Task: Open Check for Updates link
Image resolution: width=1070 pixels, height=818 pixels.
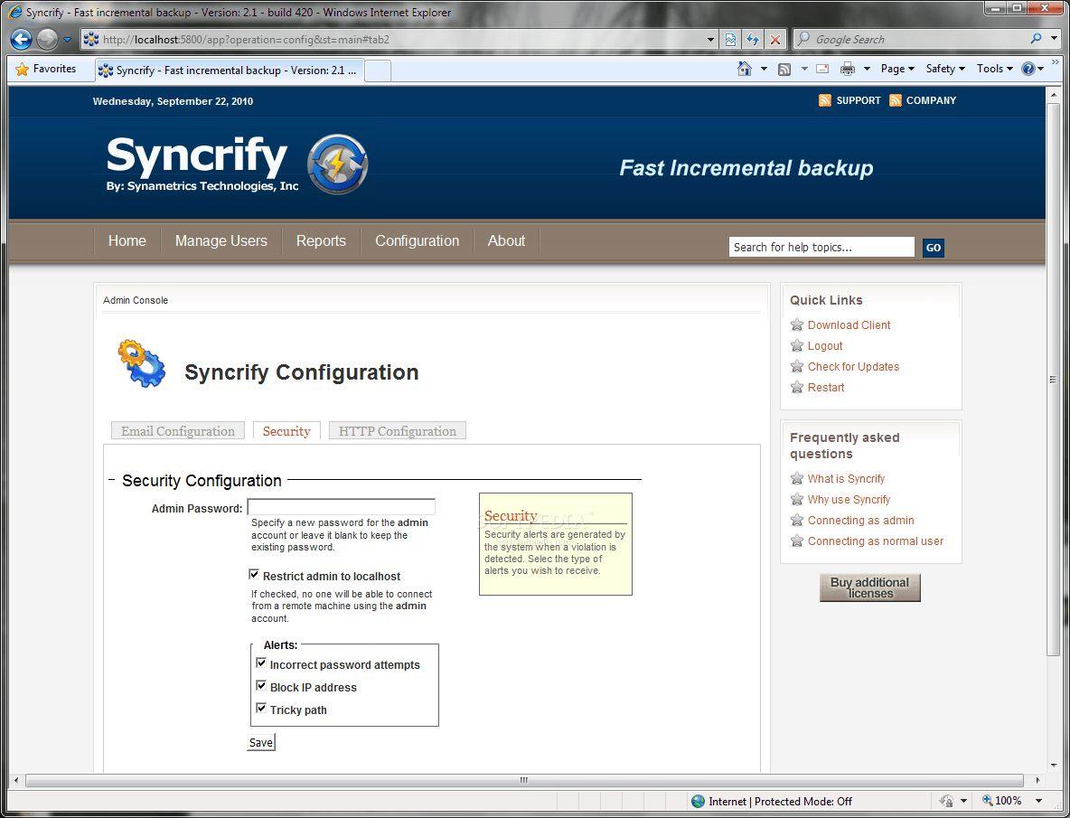Action: point(854,366)
